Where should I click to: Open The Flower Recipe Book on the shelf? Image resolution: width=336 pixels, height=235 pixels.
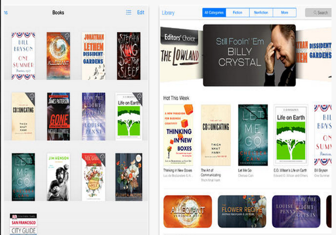click(129, 177)
